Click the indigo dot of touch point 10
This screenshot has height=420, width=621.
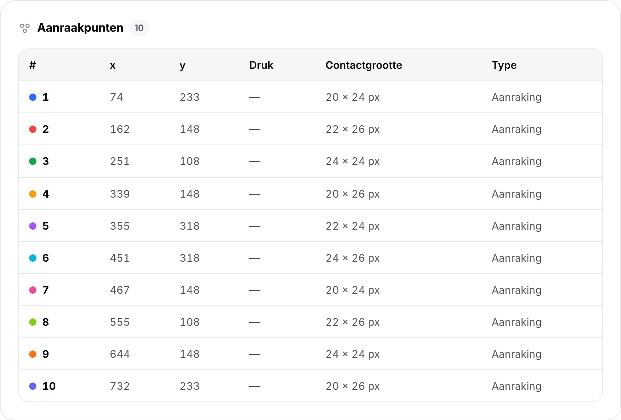pos(33,386)
